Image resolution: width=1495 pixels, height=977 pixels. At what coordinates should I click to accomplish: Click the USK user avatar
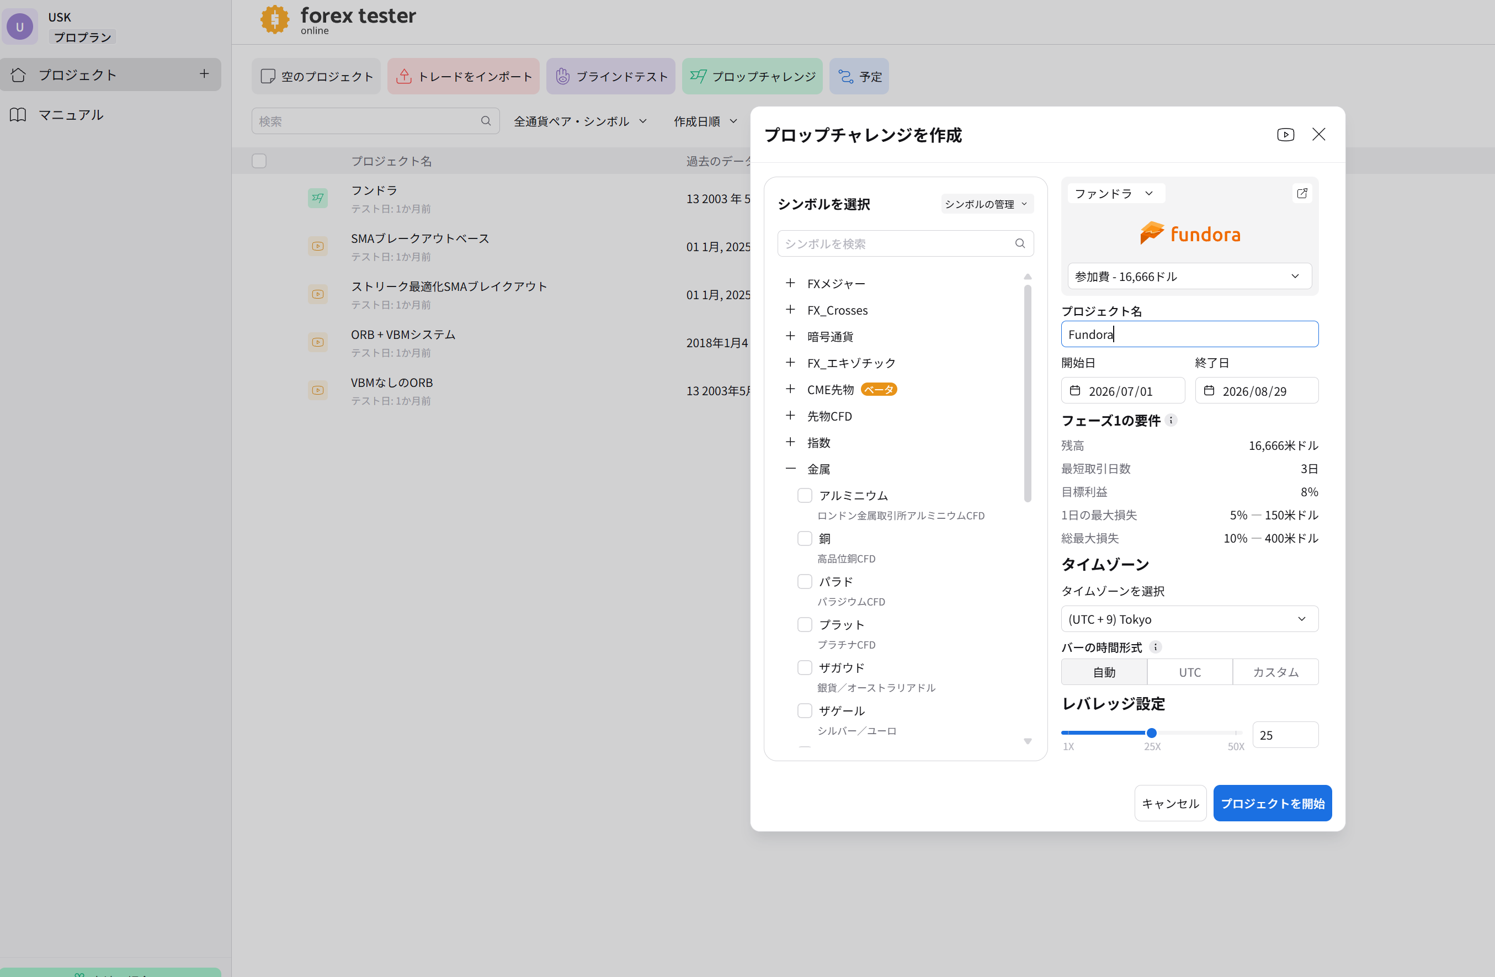(20, 27)
